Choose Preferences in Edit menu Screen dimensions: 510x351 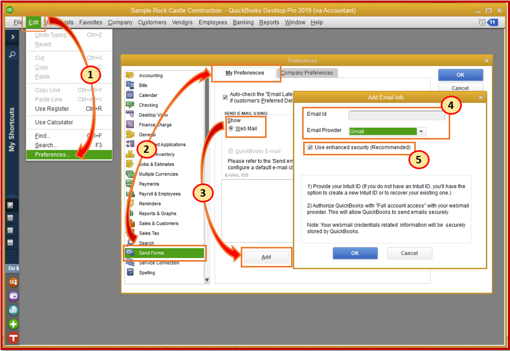pos(69,154)
